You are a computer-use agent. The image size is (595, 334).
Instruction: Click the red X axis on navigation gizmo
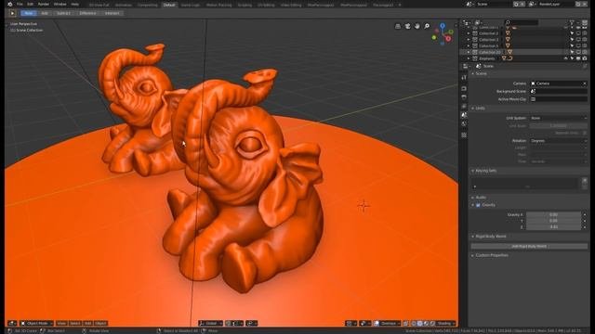pos(448,38)
